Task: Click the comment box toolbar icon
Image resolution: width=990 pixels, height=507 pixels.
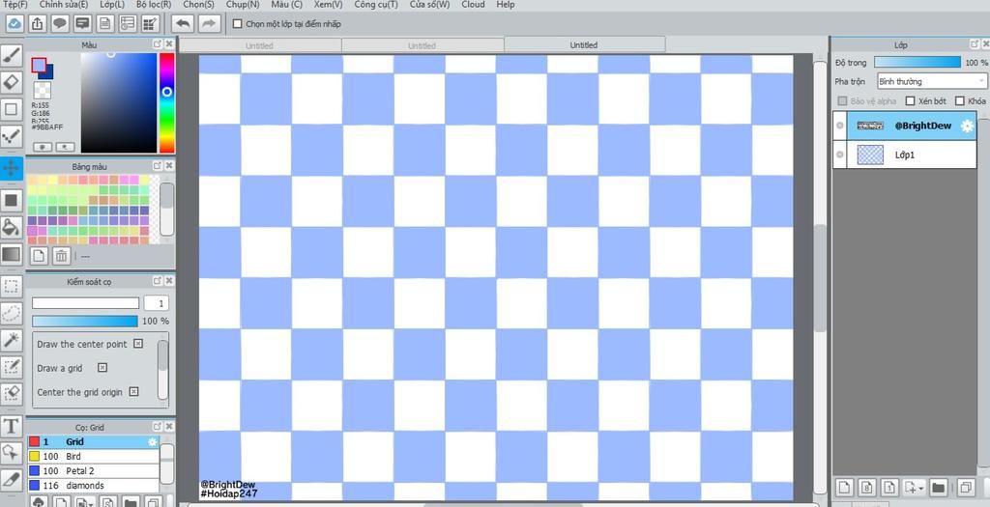Action: tap(82, 24)
